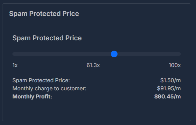Click slider track midway between handle and right end
Image resolution: width=196 pixels, height=125 pixels.
point(147,54)
